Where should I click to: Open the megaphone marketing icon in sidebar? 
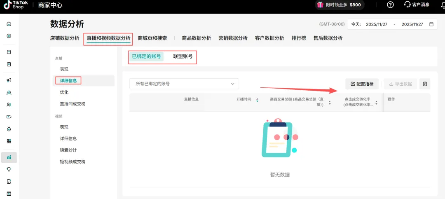9,80
